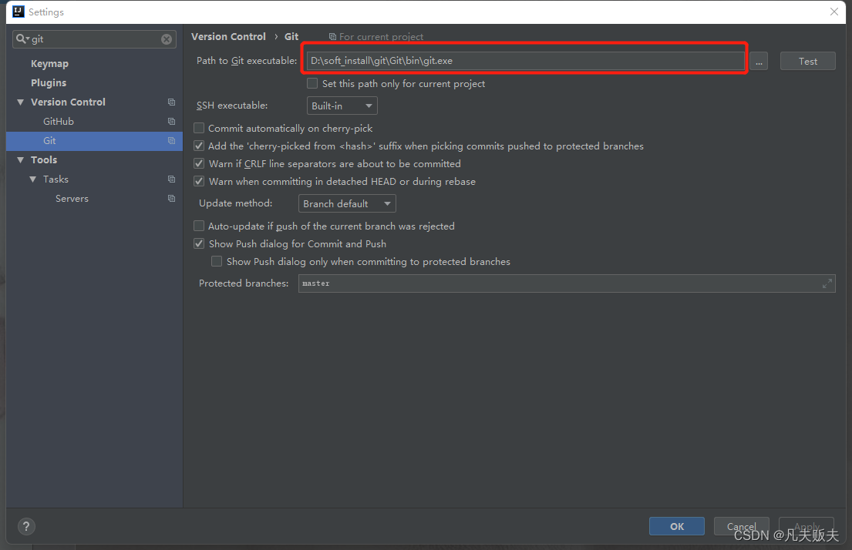The height and width of the screenshot is (550, 852).
Task: Open GitHub settings page
Action: (x=58, y=122)
